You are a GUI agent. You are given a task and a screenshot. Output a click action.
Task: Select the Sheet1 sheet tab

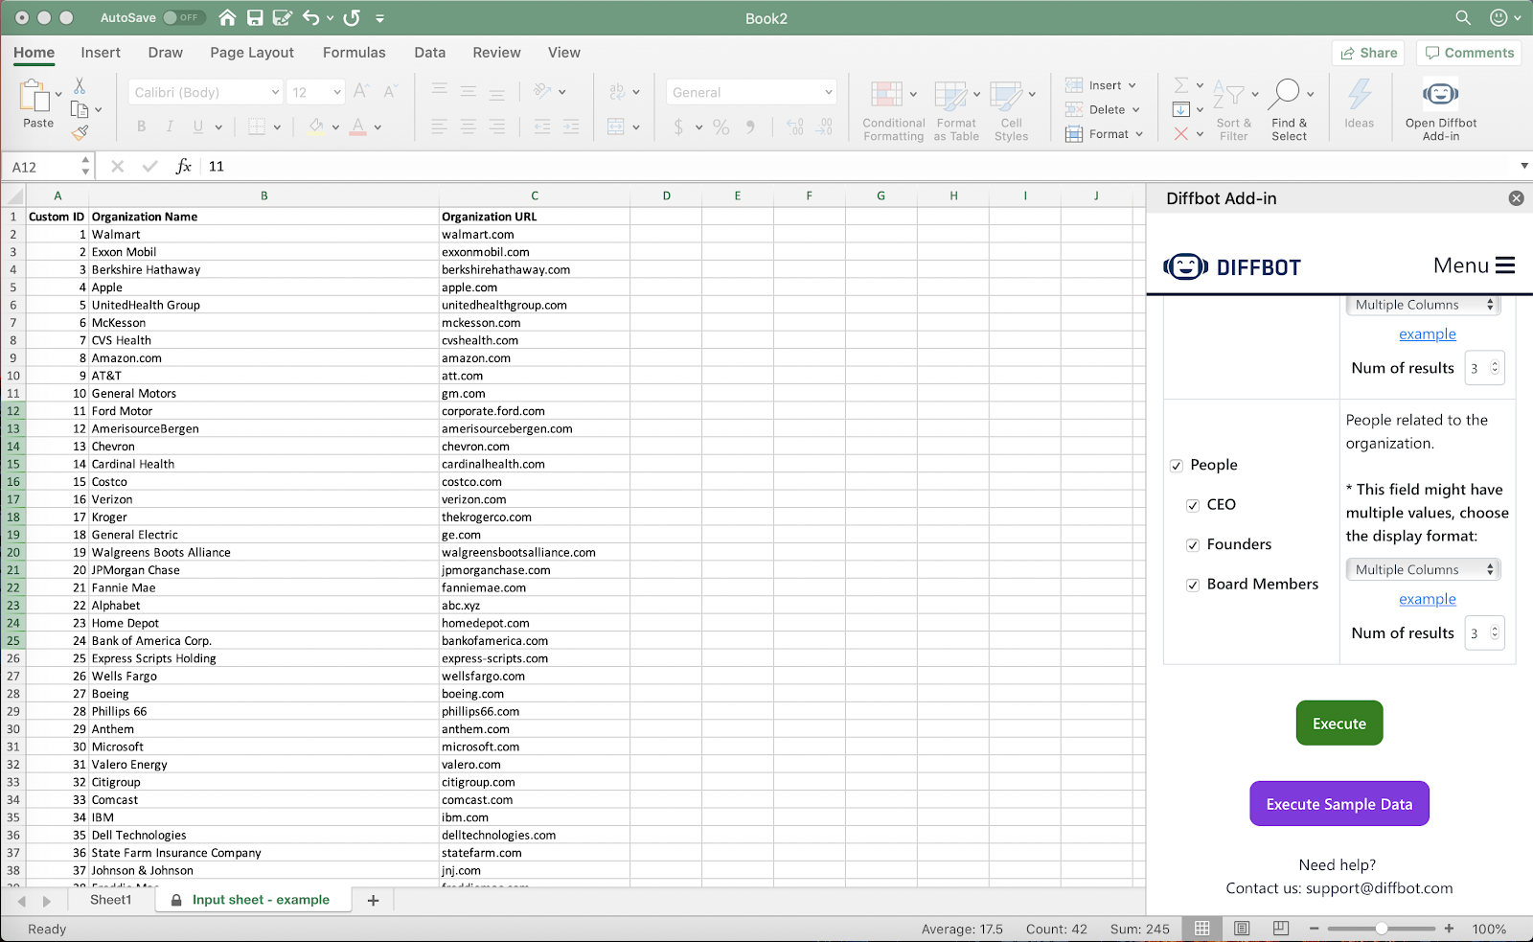click(x=110, y=900)
